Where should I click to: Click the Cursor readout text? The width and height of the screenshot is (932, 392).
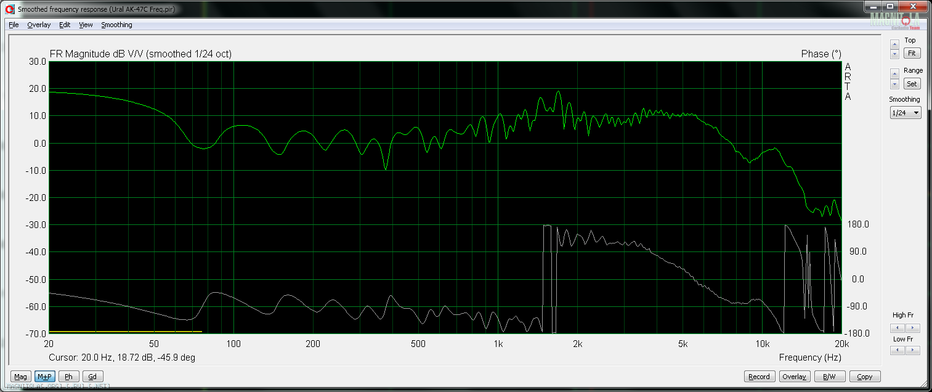122,357
